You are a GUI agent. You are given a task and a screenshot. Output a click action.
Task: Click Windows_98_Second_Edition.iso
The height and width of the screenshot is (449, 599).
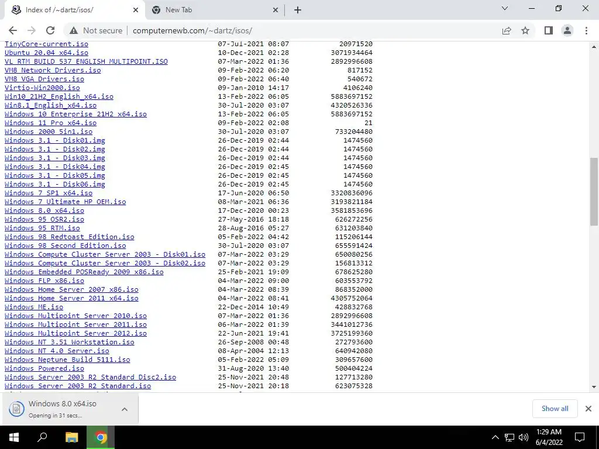(x=66, y=246)
